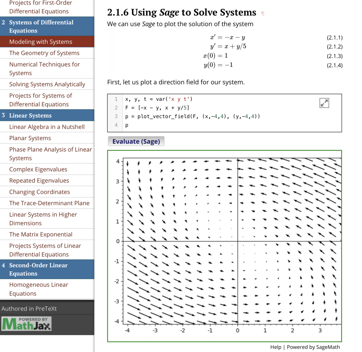Click the vector field plot output
Viewport: 362px width, 352px height.
[x=224, y=246]
